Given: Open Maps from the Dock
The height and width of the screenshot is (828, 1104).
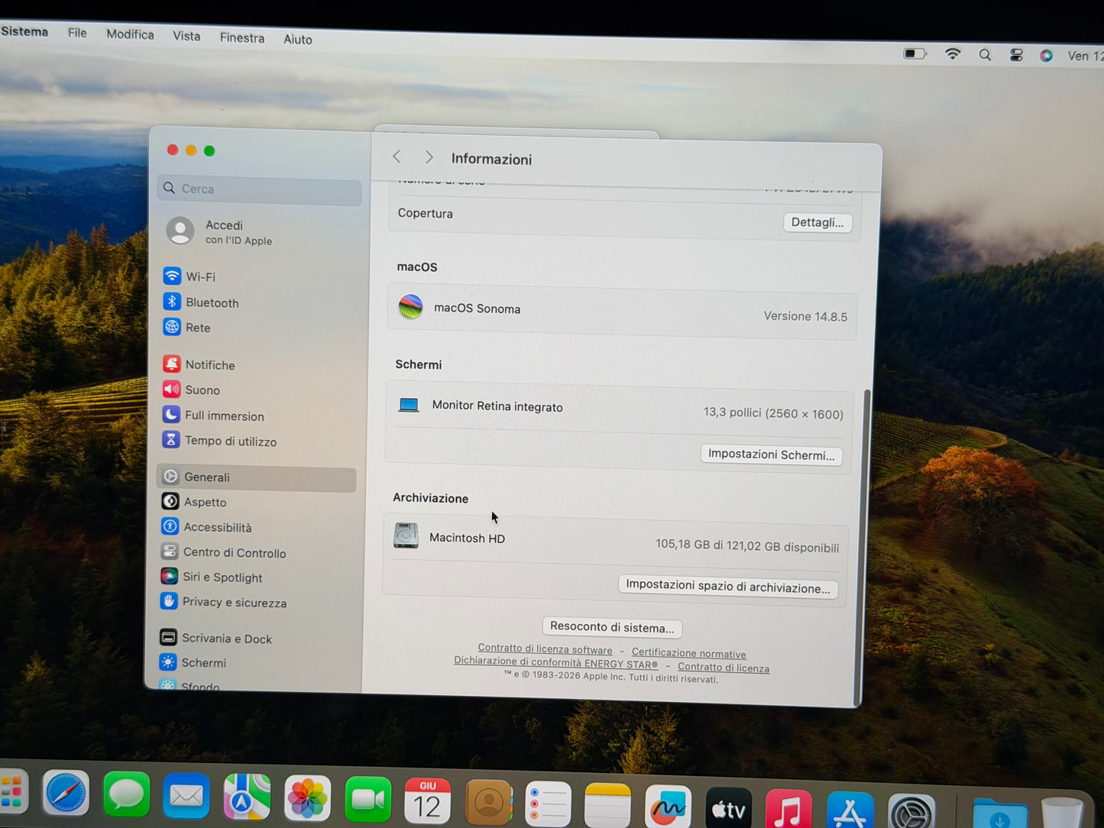Looking at the screenshot, I should click(x=247, y=798).
